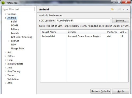Expand the Run/Debug category
The height and width of the screenshot is (98, 132).
coord(5,72)
